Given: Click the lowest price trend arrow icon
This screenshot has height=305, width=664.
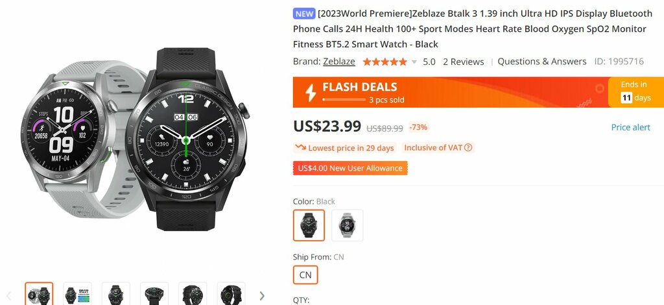Looking at the screenshot, I should (x=301, y=147).
